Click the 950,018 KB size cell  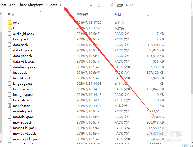(155, 122)
